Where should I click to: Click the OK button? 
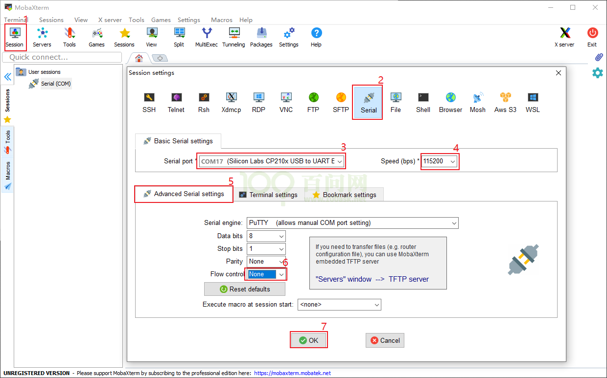pos(308,340)
